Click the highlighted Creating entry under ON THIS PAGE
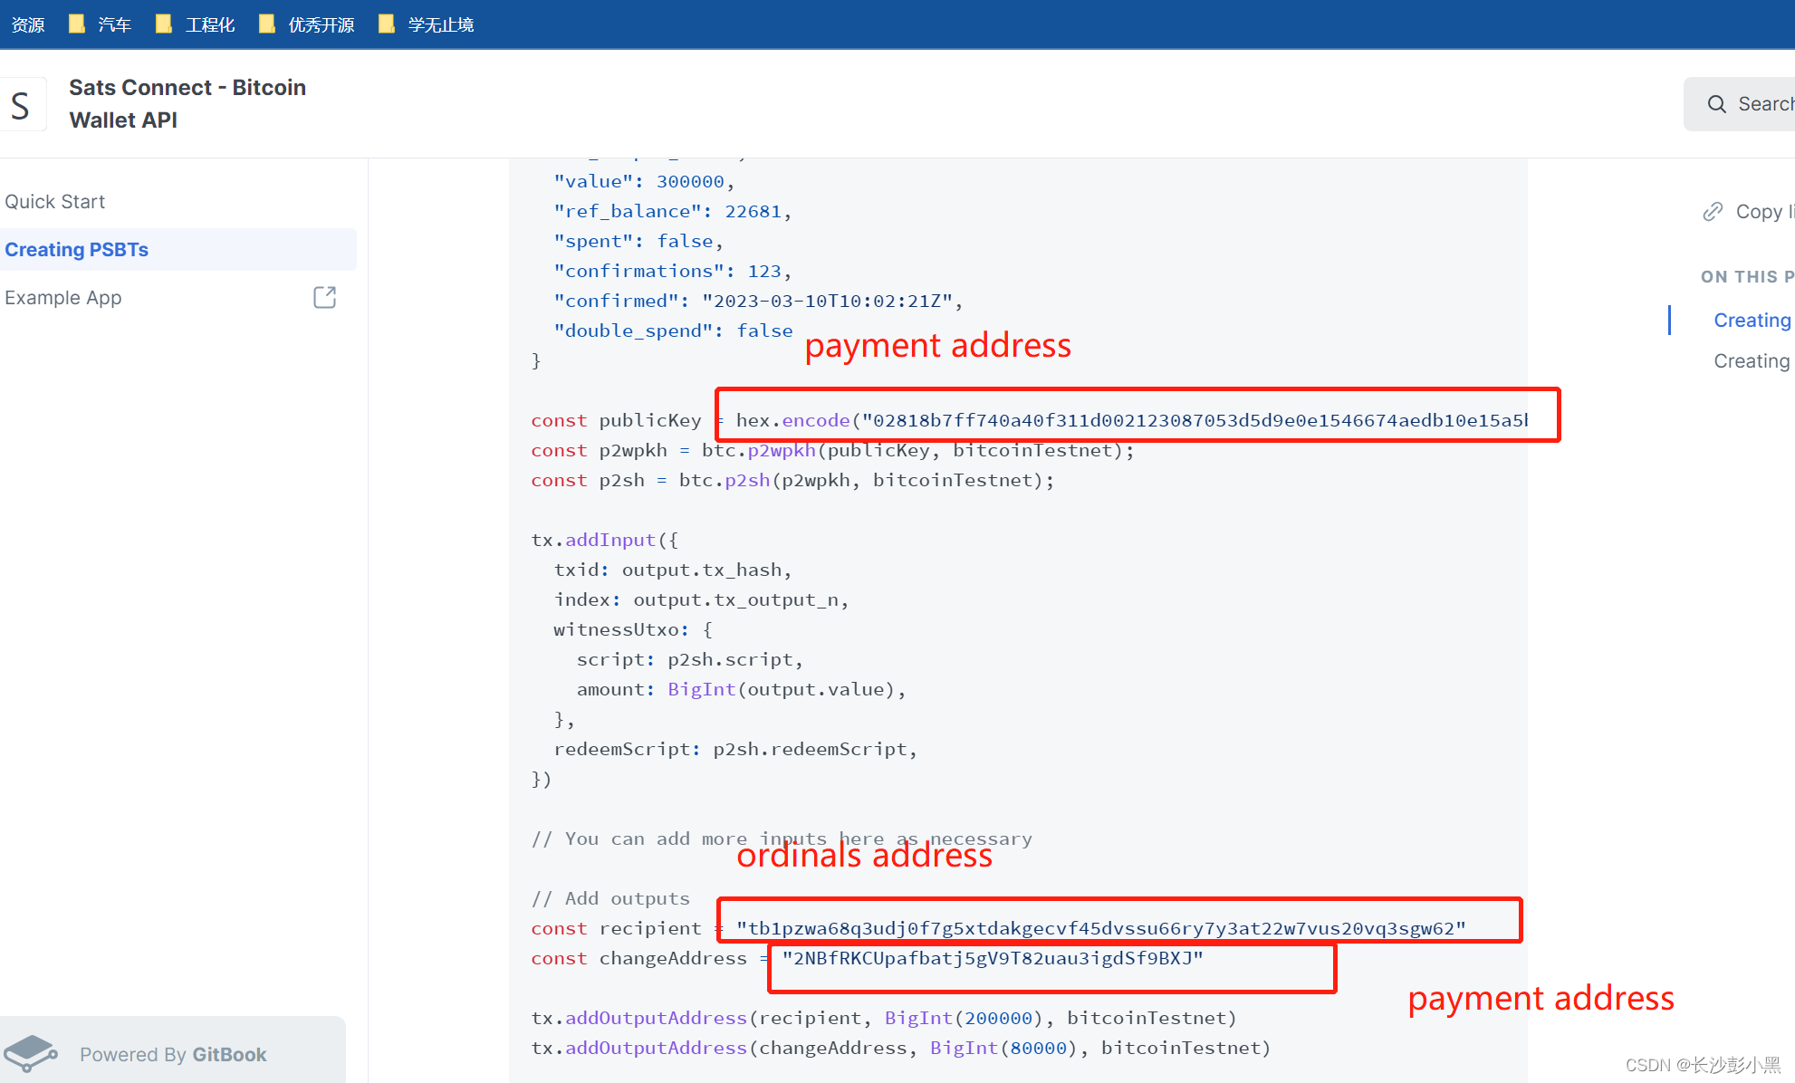This screenshot has width=1795, height=1083. [1752, 320]
